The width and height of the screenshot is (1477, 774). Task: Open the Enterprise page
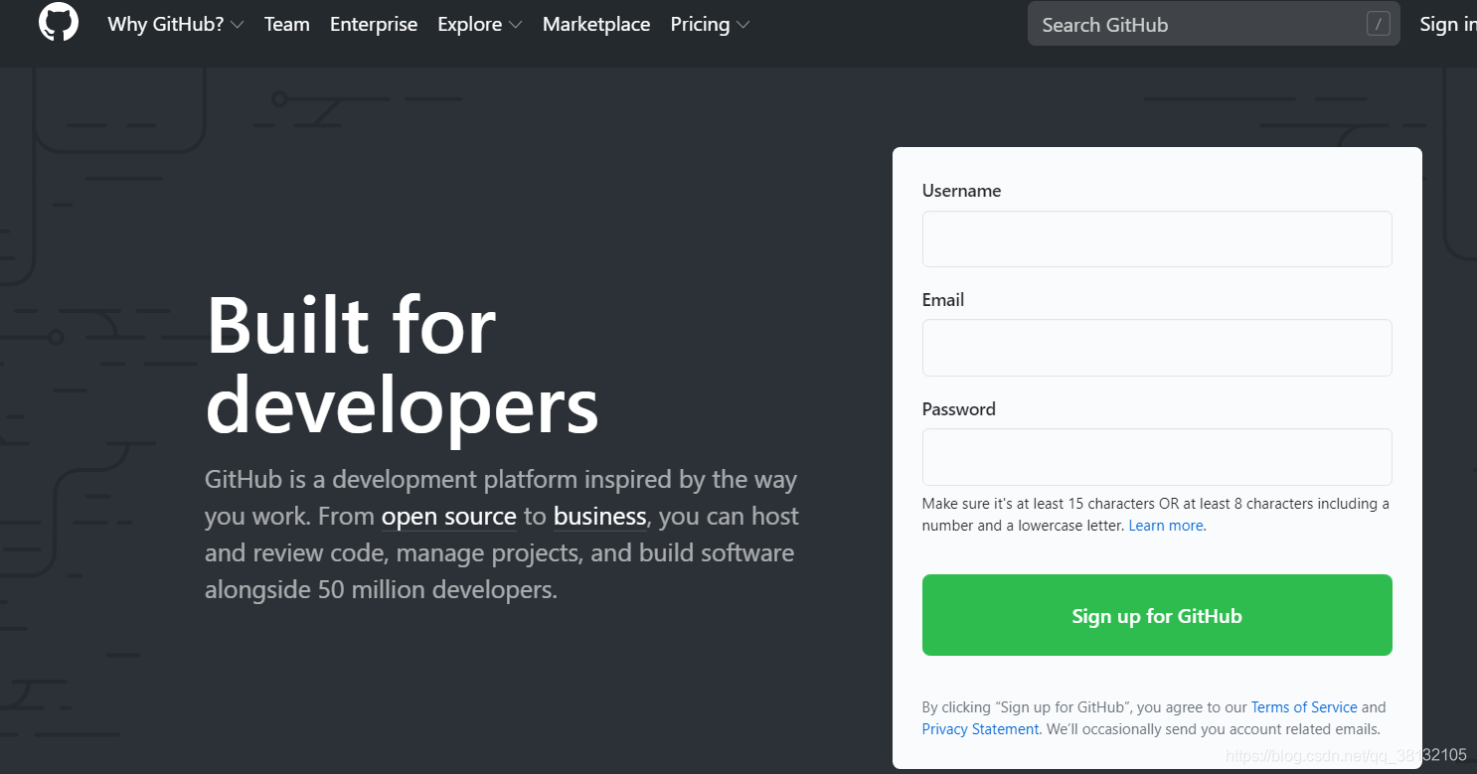pyautogui.click(x=374, y=24)
